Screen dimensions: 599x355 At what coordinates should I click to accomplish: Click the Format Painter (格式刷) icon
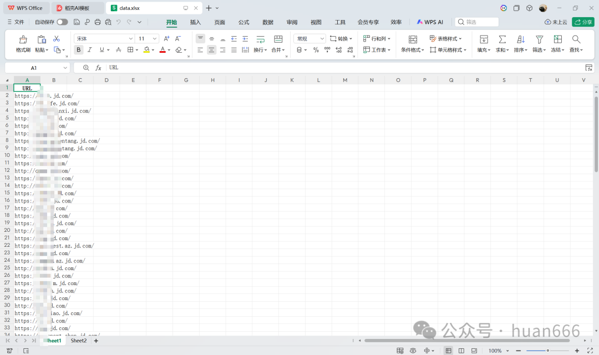click(23, 39)
